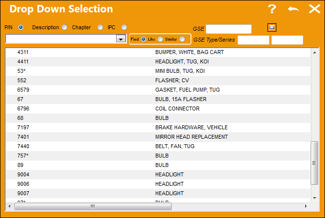Select part number 9006
325x218 pixels.
click(x=23, y=184)
